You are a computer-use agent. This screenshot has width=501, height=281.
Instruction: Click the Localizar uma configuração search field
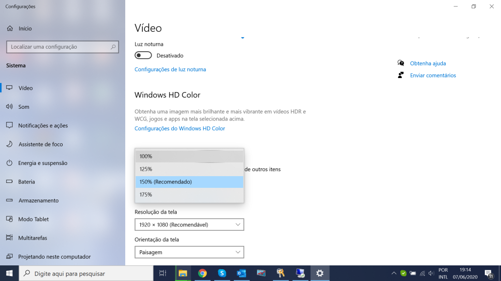58,47
